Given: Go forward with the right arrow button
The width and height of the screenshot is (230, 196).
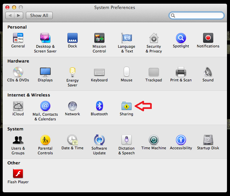Looking at the screenshot, I should 18,15.
